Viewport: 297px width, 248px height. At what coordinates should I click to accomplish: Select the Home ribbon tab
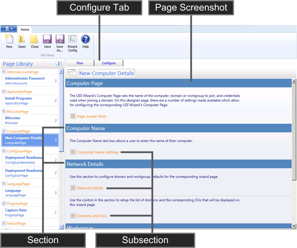point(25,29)
